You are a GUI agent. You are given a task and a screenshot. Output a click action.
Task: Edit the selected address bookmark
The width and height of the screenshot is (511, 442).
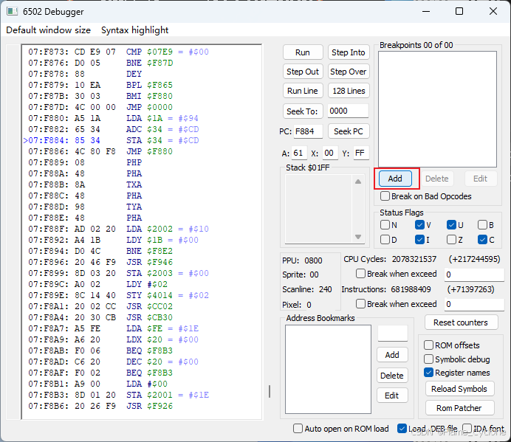(392, 396)
